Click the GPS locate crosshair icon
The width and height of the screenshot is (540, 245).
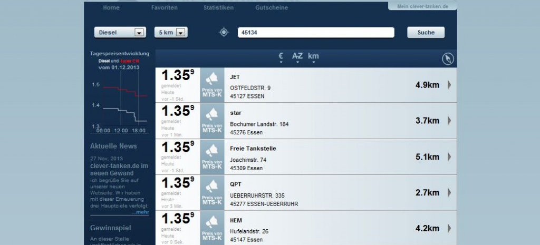point(224,33)
